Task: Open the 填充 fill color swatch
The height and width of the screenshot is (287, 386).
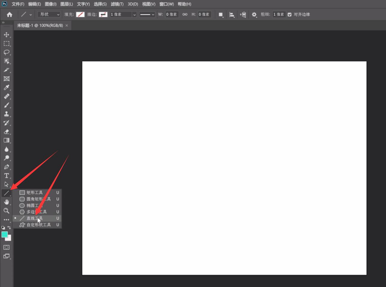Action: coord(80,14)
